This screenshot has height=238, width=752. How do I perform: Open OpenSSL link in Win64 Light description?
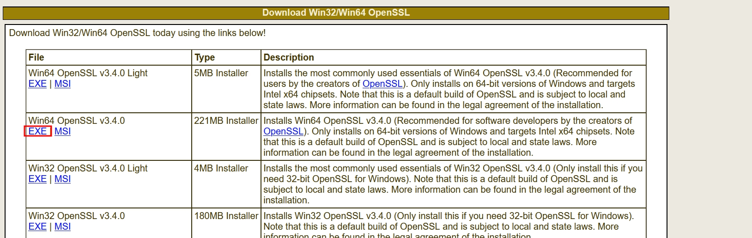click(x=382, y=84)
